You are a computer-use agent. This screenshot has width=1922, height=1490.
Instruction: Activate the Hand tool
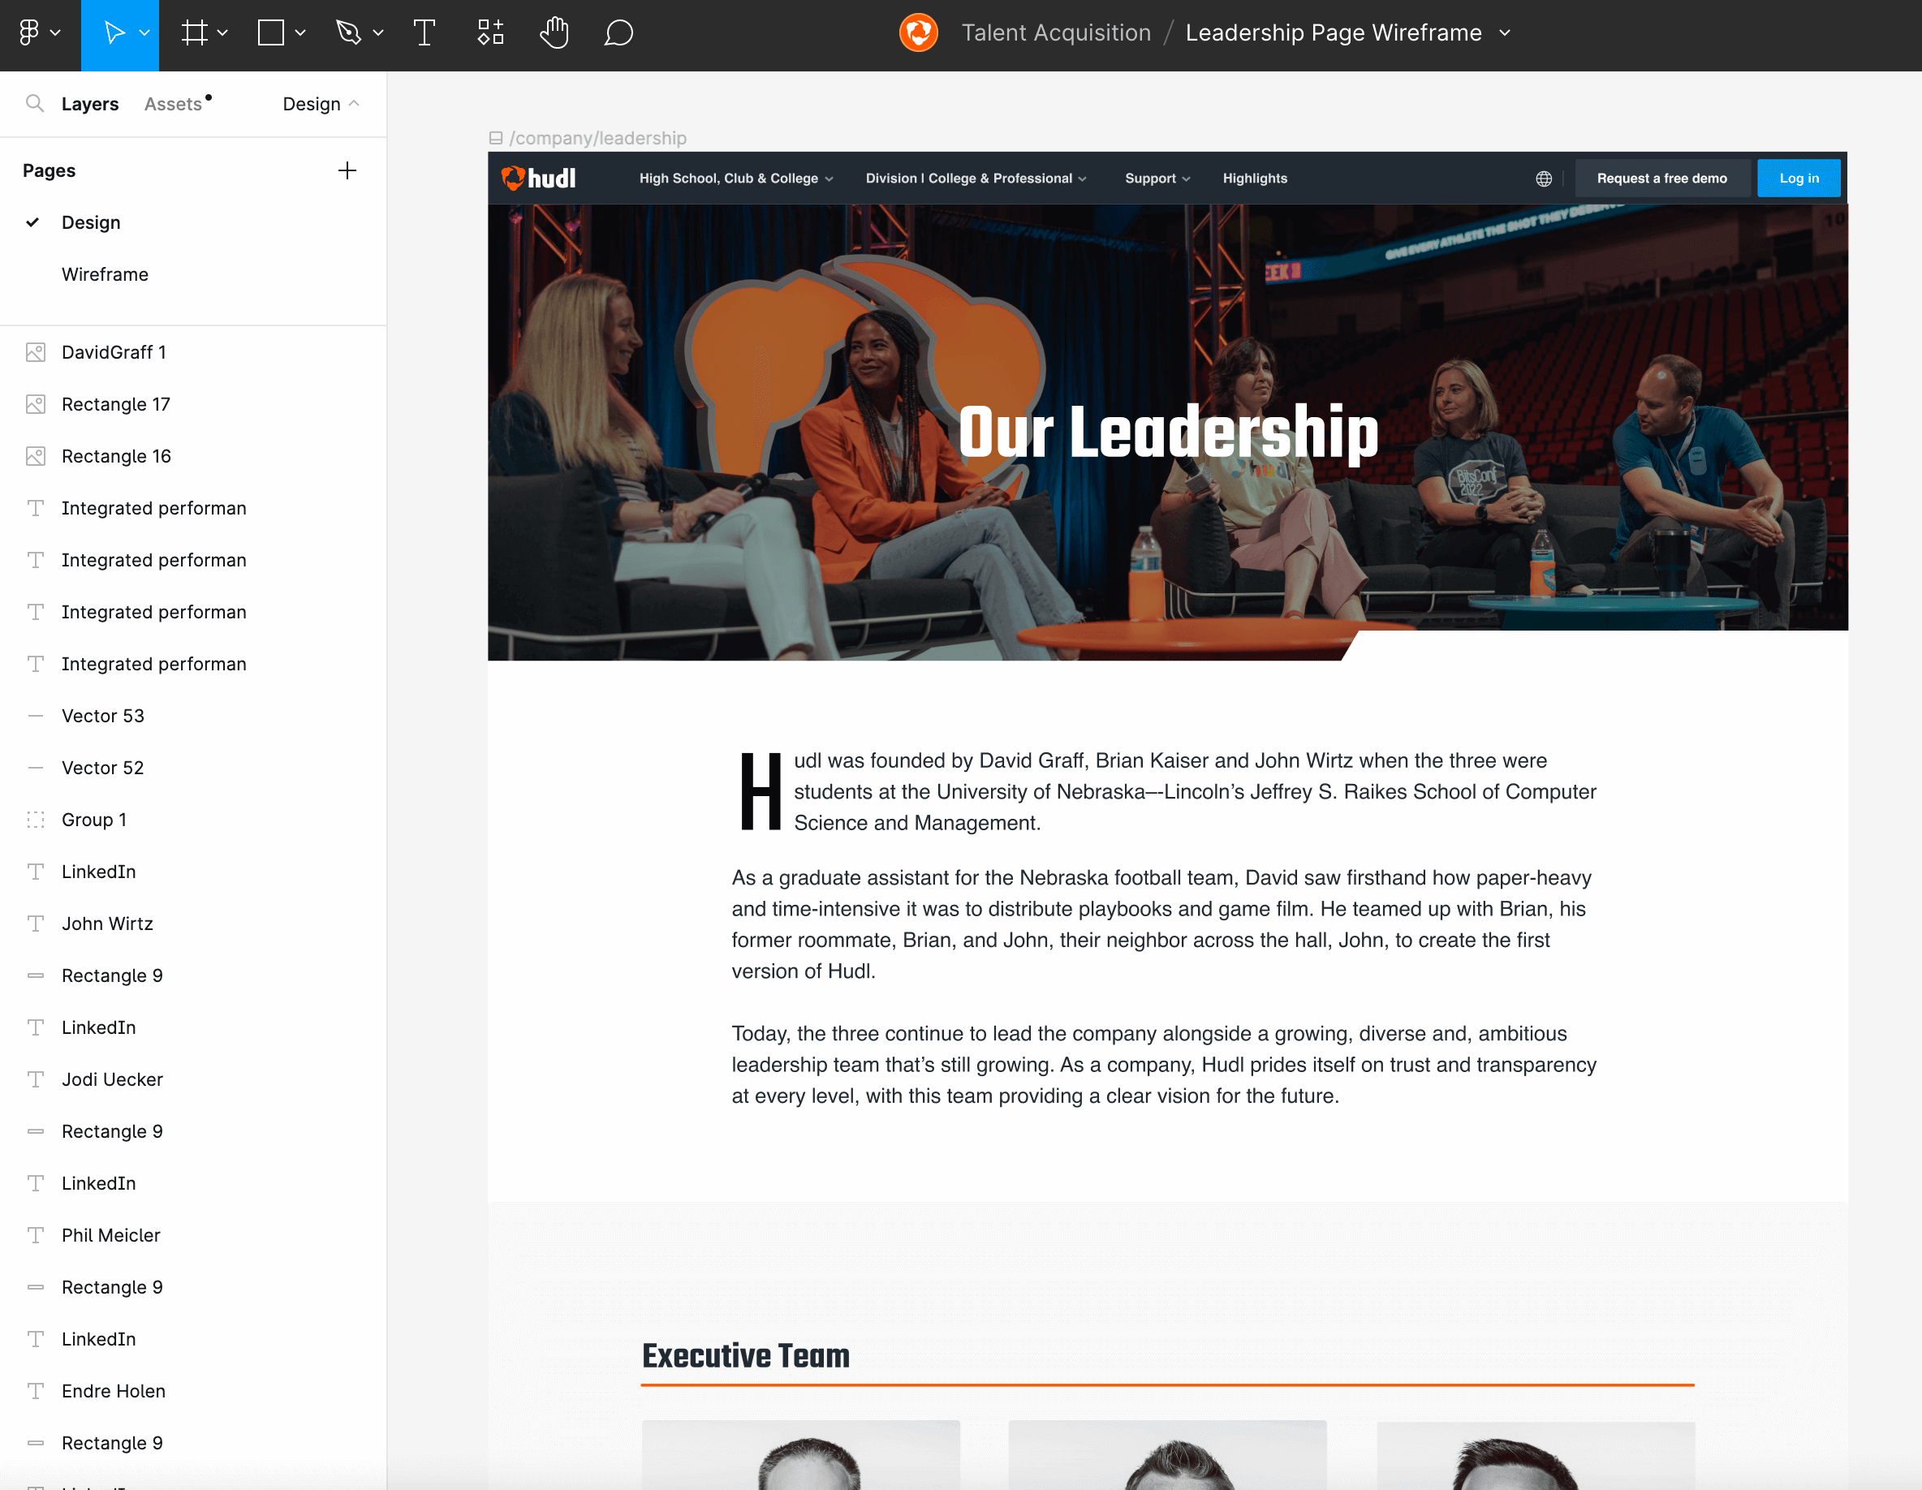[x=554, y=33]
